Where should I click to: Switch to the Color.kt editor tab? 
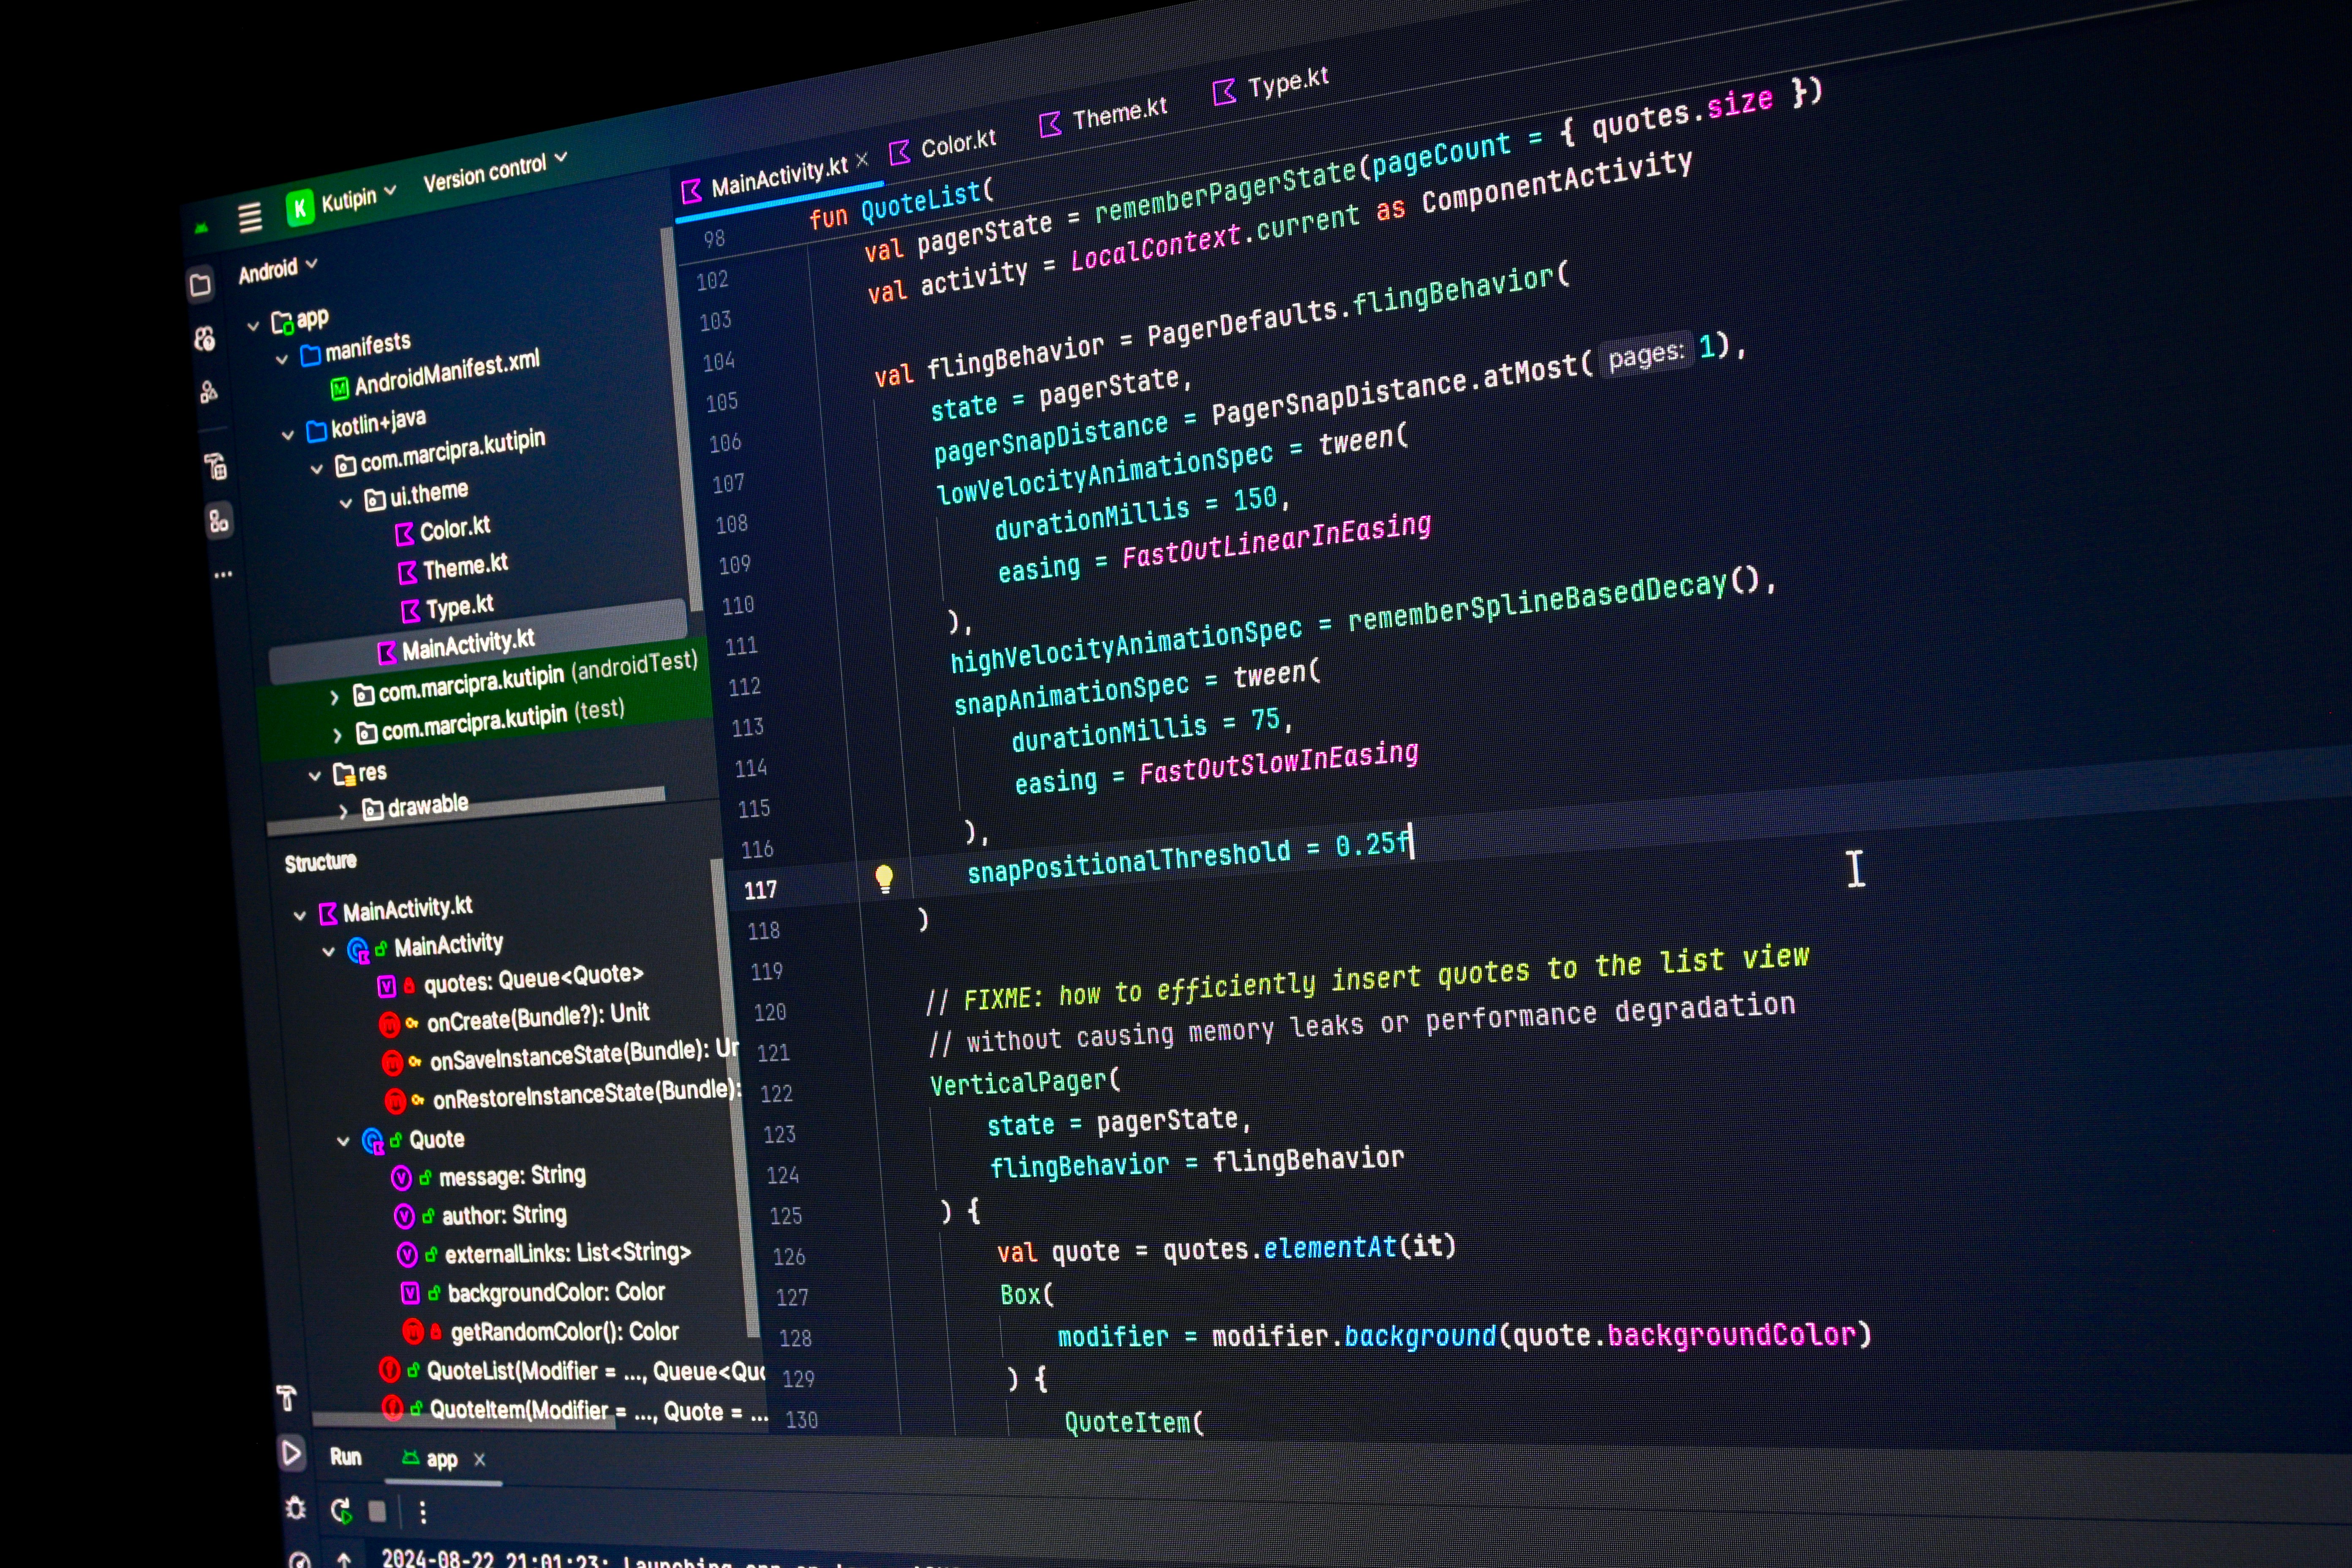tap(943, 146)
